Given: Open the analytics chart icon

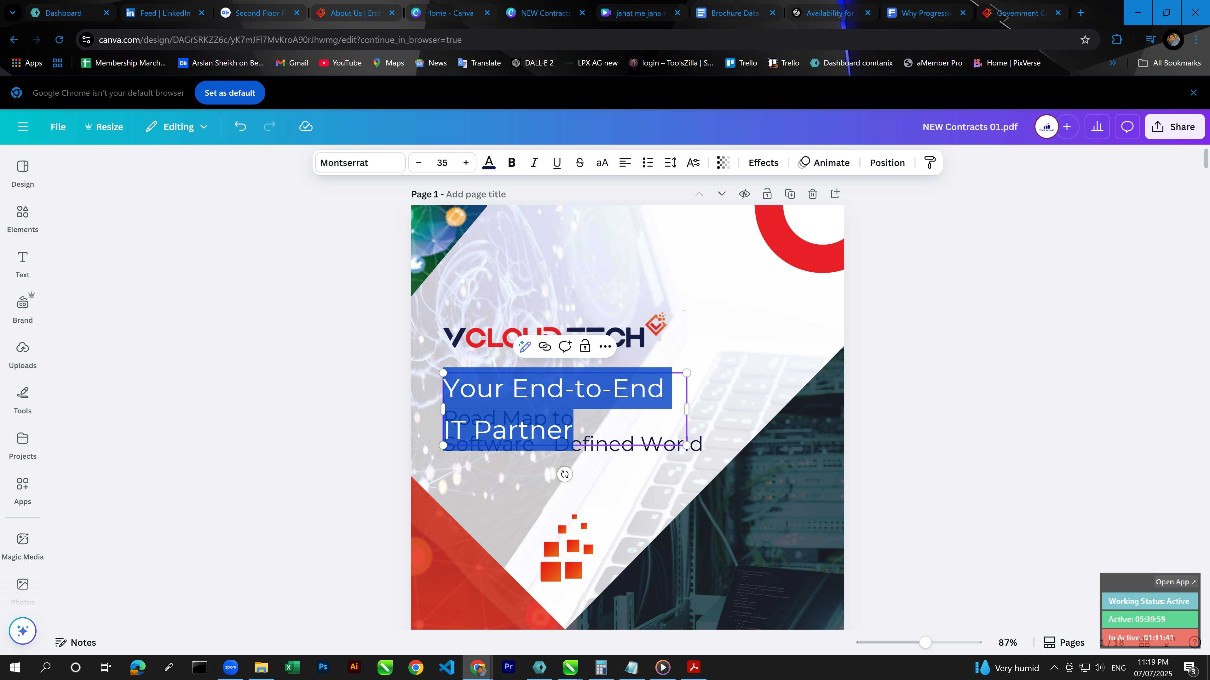Looking at the screenshot, I should point(1097,127).
